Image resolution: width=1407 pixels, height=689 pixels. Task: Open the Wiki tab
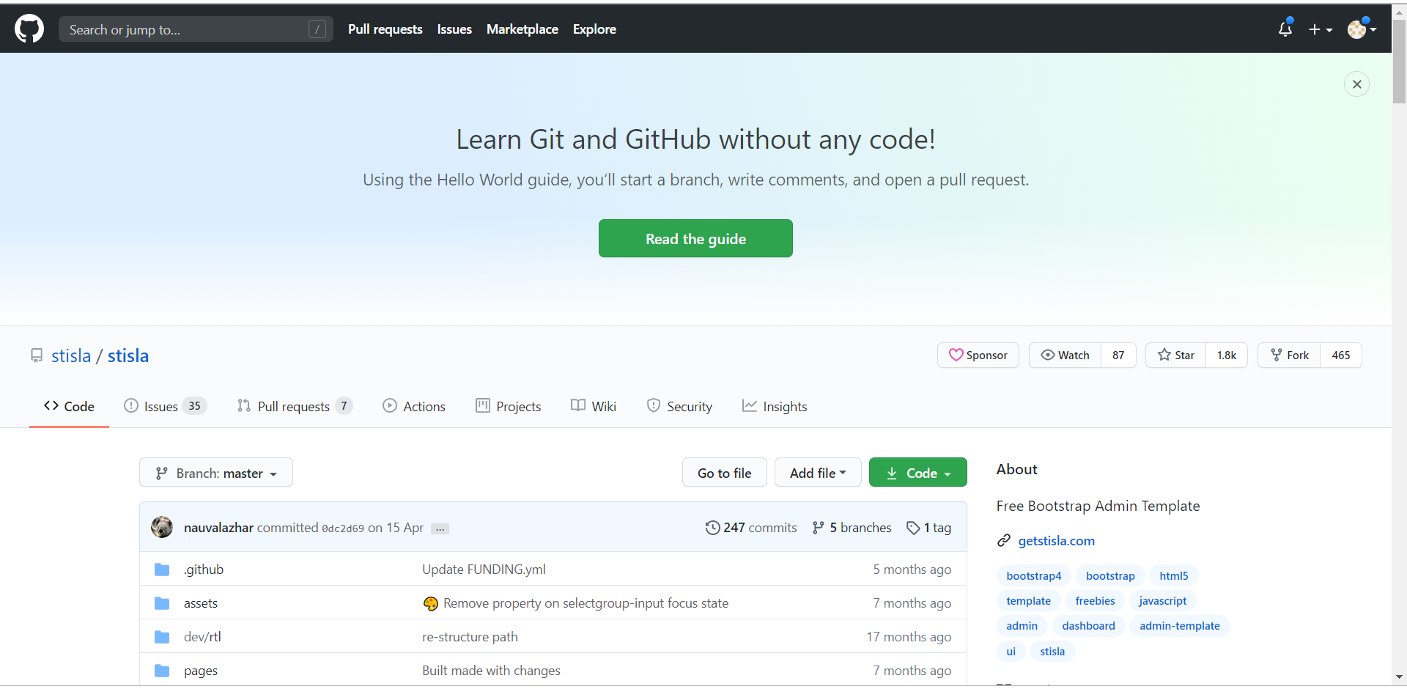(594, 406)
